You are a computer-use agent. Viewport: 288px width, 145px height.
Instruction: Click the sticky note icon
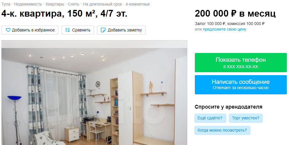coord(103,30)
